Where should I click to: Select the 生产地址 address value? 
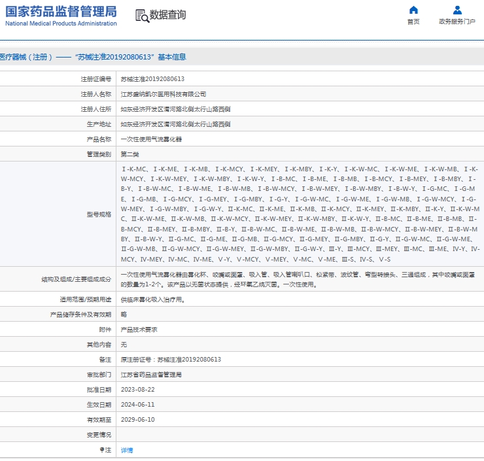tap(175, 124)
